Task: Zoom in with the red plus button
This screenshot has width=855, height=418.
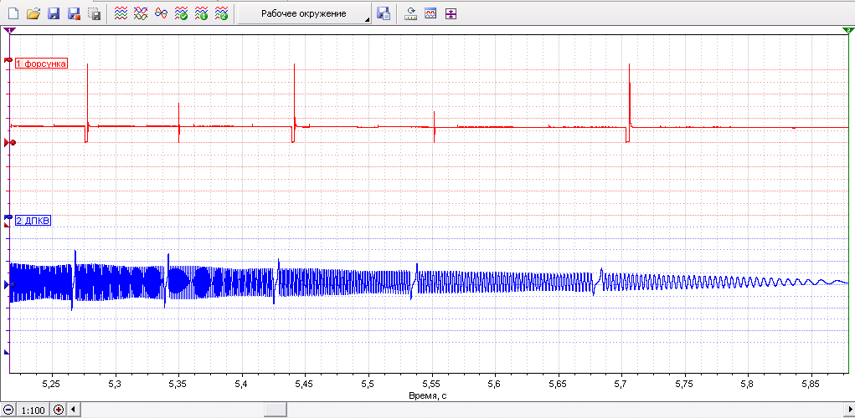Action: pyautogui.click(x=59, y=410)
